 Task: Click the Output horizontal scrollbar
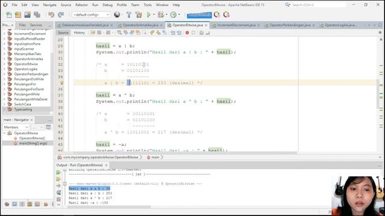click(x=109, y=207)
